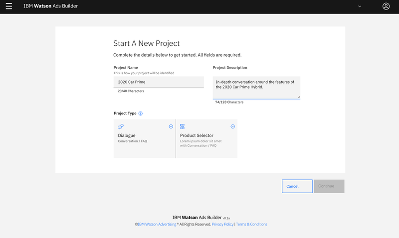Click the Continue button
The width and height of the screenshot is (399, 238).
pyautogui.click(x=329, y=186)
